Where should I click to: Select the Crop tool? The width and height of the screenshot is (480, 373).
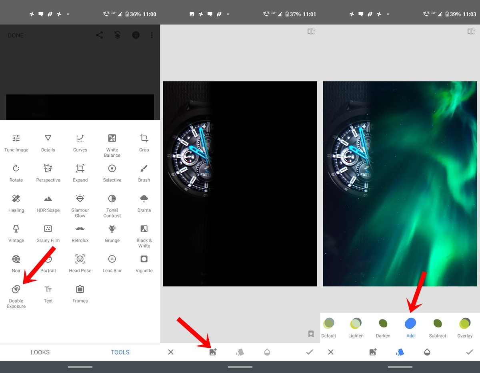tap(144, 143)
